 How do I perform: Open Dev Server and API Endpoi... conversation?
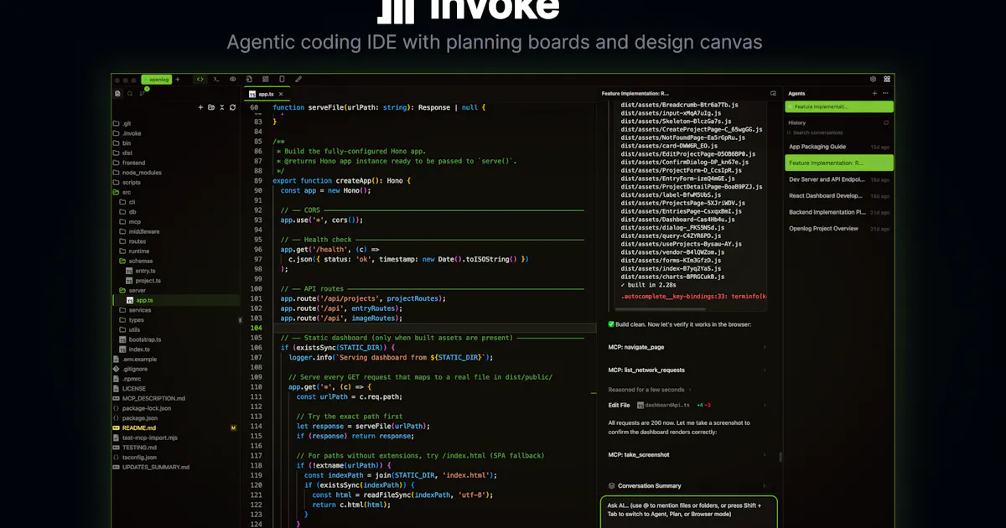839,179
